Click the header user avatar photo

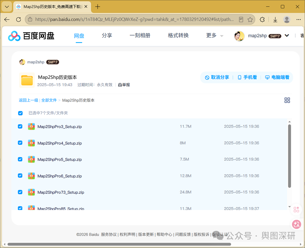(x=239, y=36)
